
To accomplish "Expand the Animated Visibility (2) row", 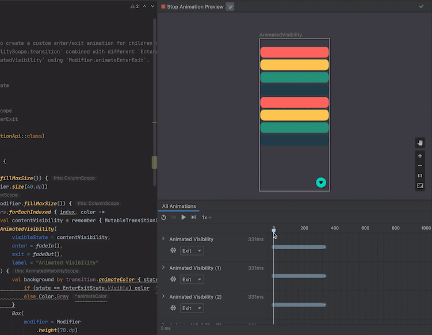I will 163,296.
